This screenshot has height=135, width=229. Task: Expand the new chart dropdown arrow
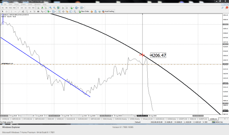(x=51, y=11)
